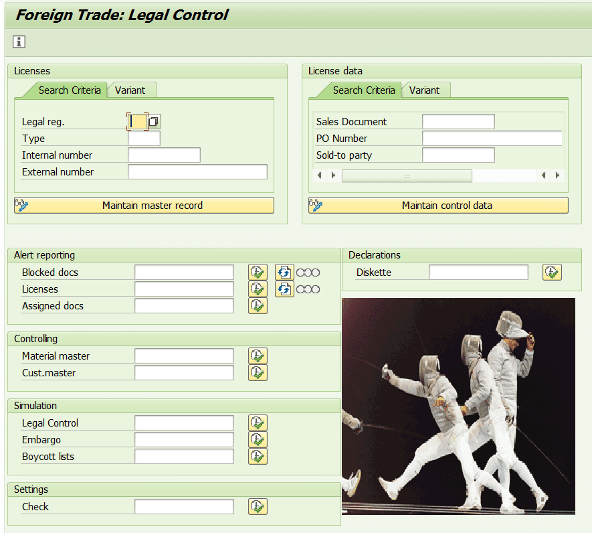Viewport: 592px width, 533px height.
Task: Execute the Licenses alert report
Action: coord(258,289)
